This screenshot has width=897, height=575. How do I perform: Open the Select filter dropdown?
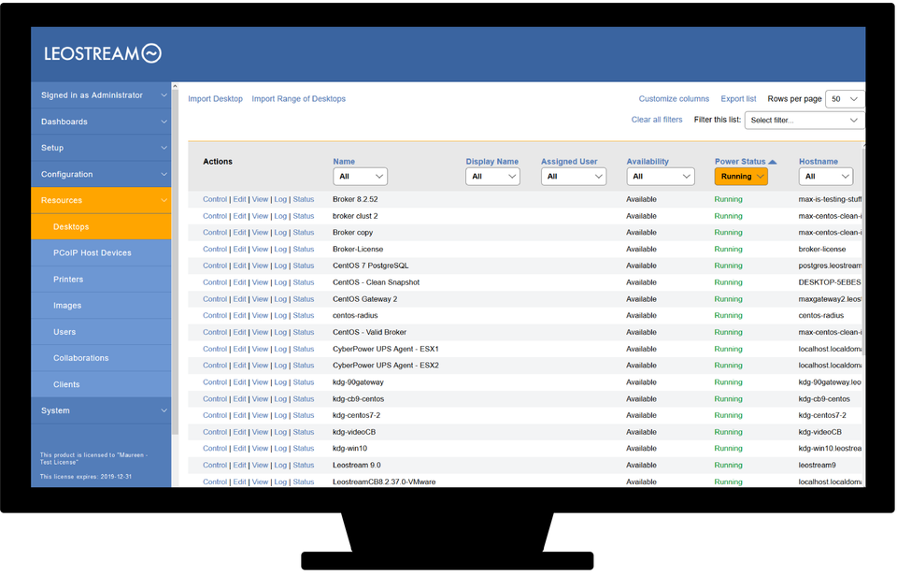click(804, 120)
